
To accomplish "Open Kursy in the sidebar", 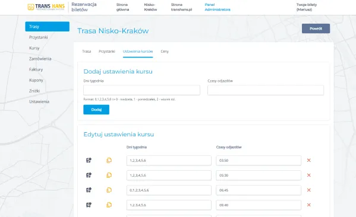I will tap(34, 48).
